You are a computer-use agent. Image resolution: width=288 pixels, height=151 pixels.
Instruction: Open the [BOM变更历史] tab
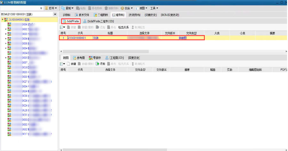pos(170,15)
